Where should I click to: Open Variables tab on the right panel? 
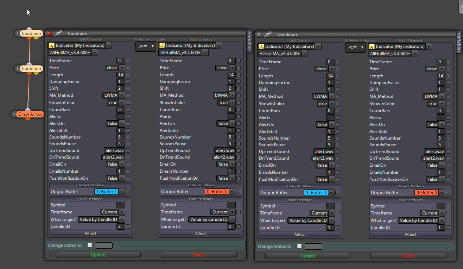pos(459,42)
